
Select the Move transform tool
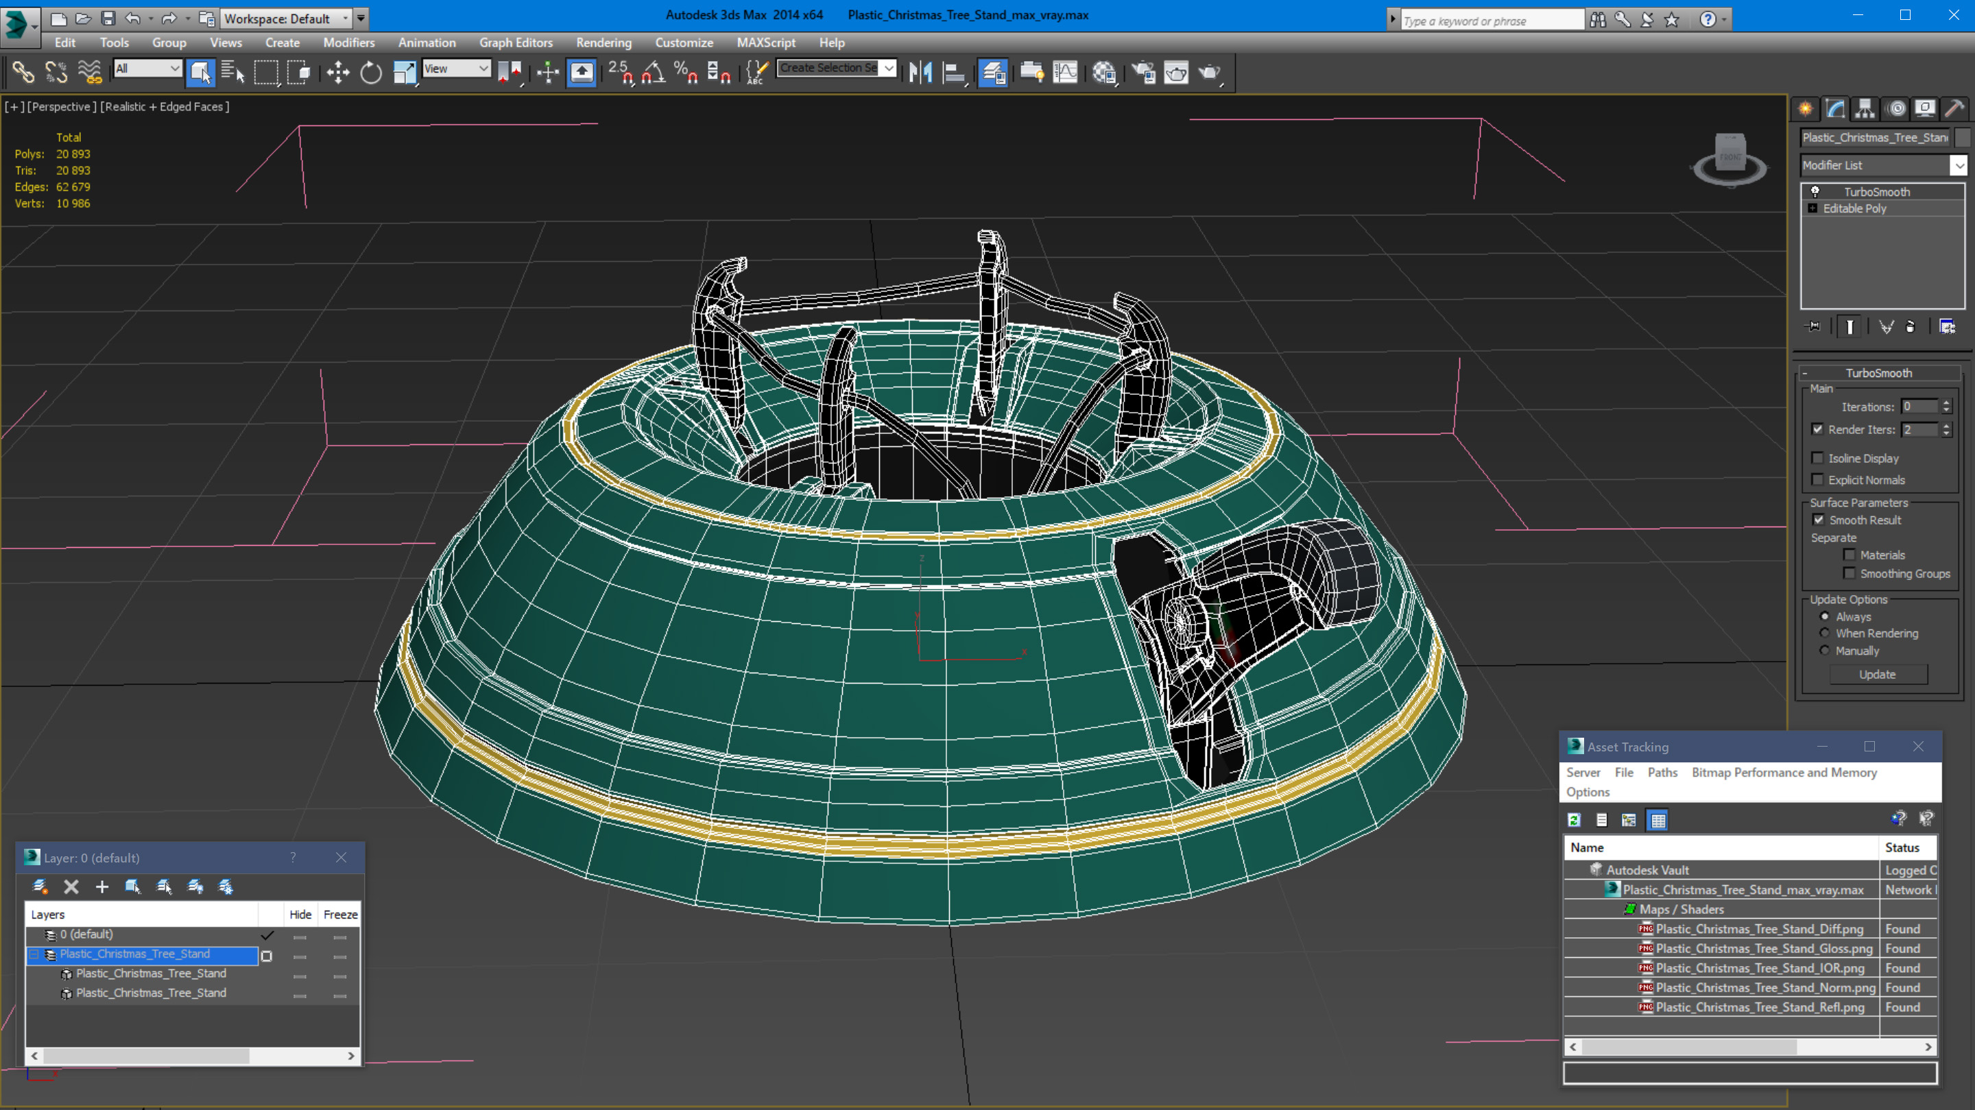337,73
